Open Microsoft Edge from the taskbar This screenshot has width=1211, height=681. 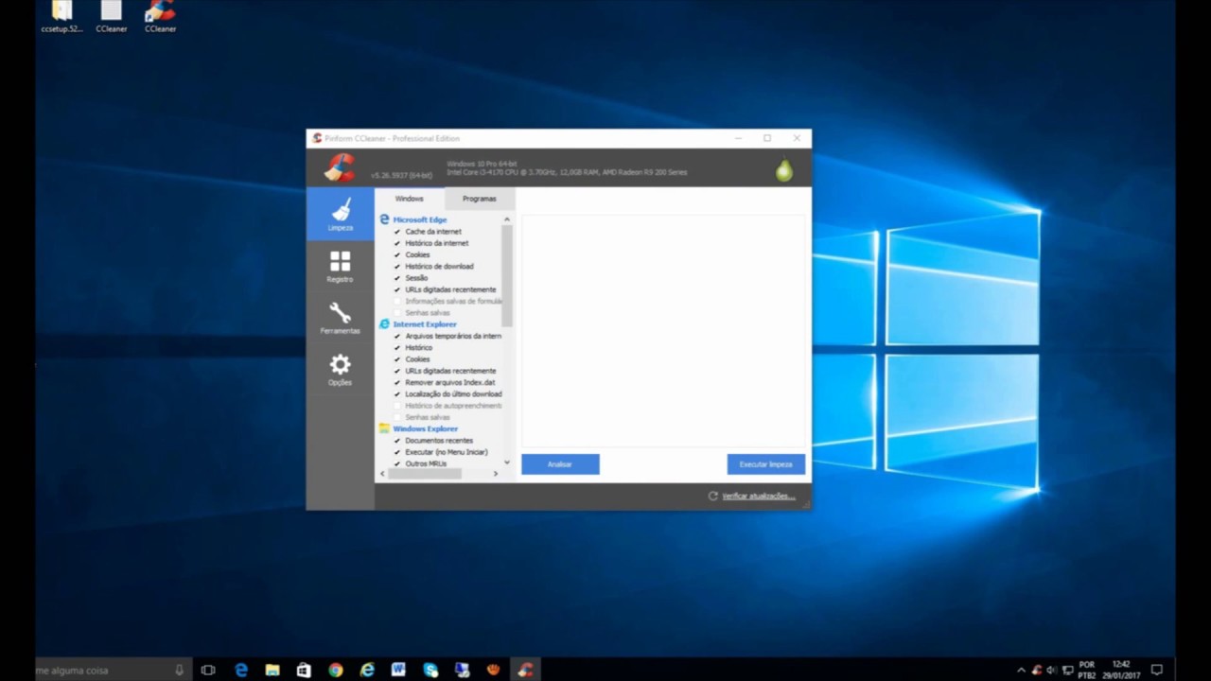241,670
